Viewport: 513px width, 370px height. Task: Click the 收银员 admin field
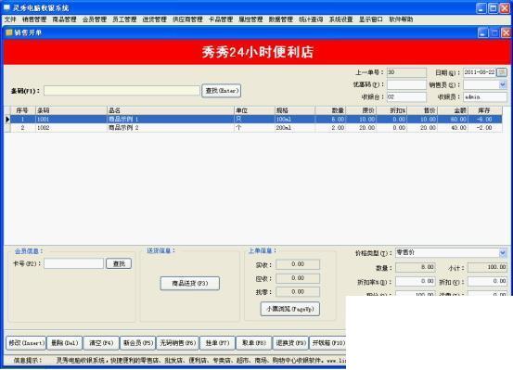pyautogui.click(x=485, y=96)
